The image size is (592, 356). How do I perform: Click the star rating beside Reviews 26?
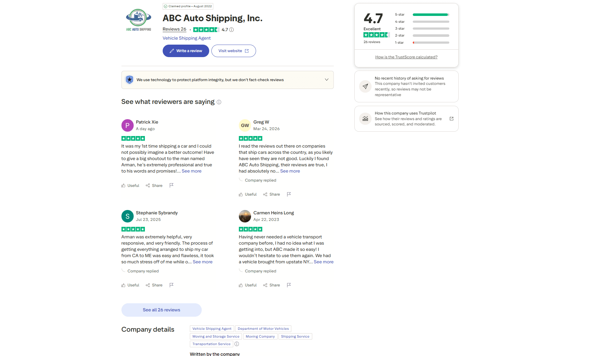(x=206, y=30)
